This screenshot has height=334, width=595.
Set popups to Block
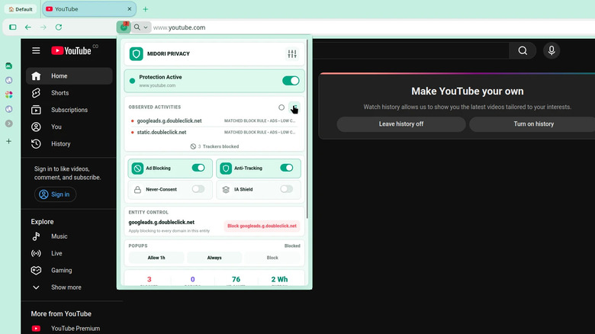coord(272,258)
